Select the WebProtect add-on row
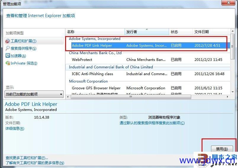 (x=151, y=59)
